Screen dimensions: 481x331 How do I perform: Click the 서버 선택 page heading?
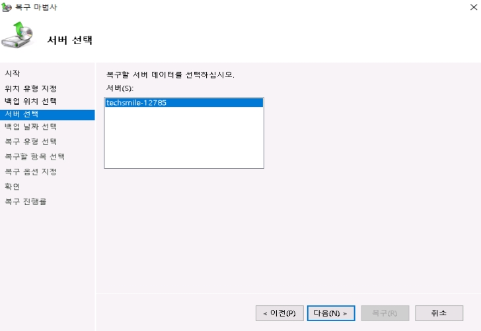pos(69,40)
